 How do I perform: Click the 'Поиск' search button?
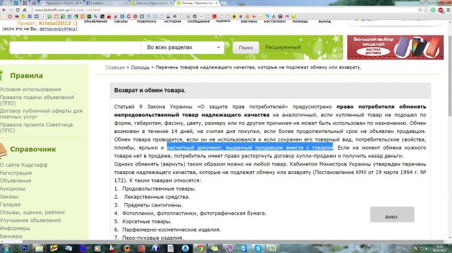click(x=245, y=48)
